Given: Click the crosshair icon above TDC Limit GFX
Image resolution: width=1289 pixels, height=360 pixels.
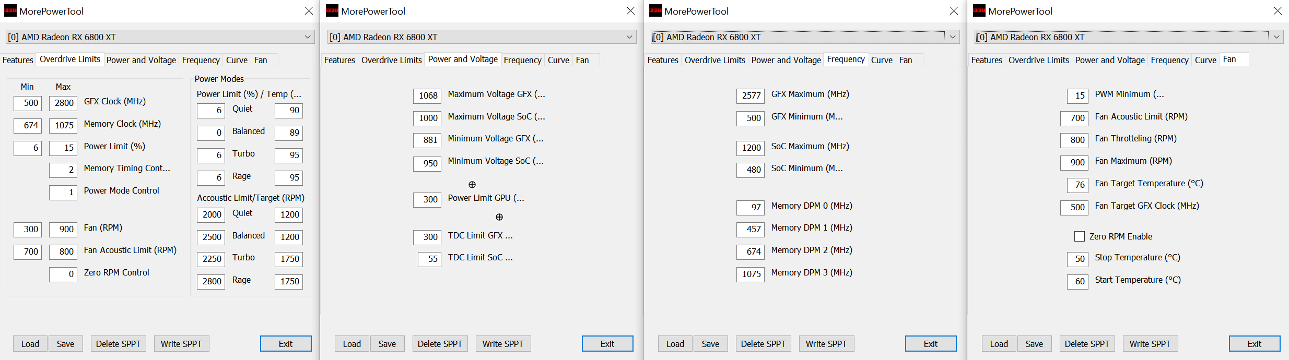Looking at the screenshot, I should (x=499, y=217).
